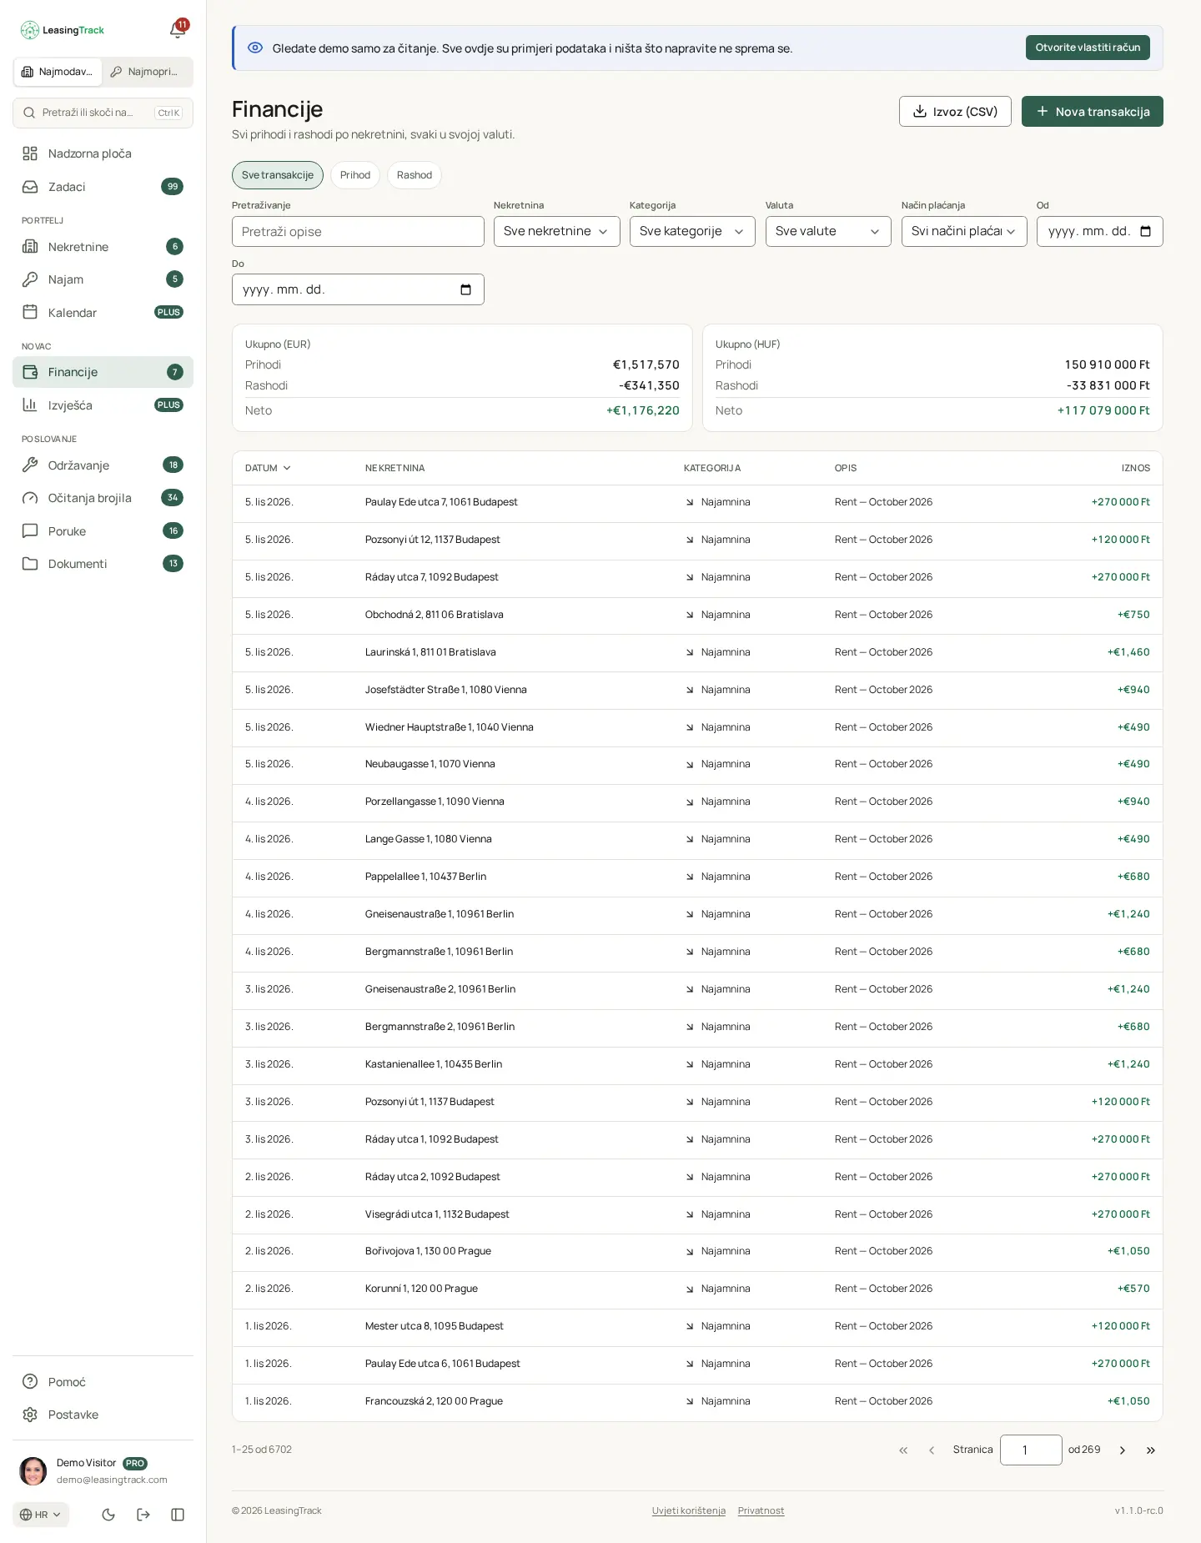
Task: Go to the next page
Action: pos(1123,1450)
